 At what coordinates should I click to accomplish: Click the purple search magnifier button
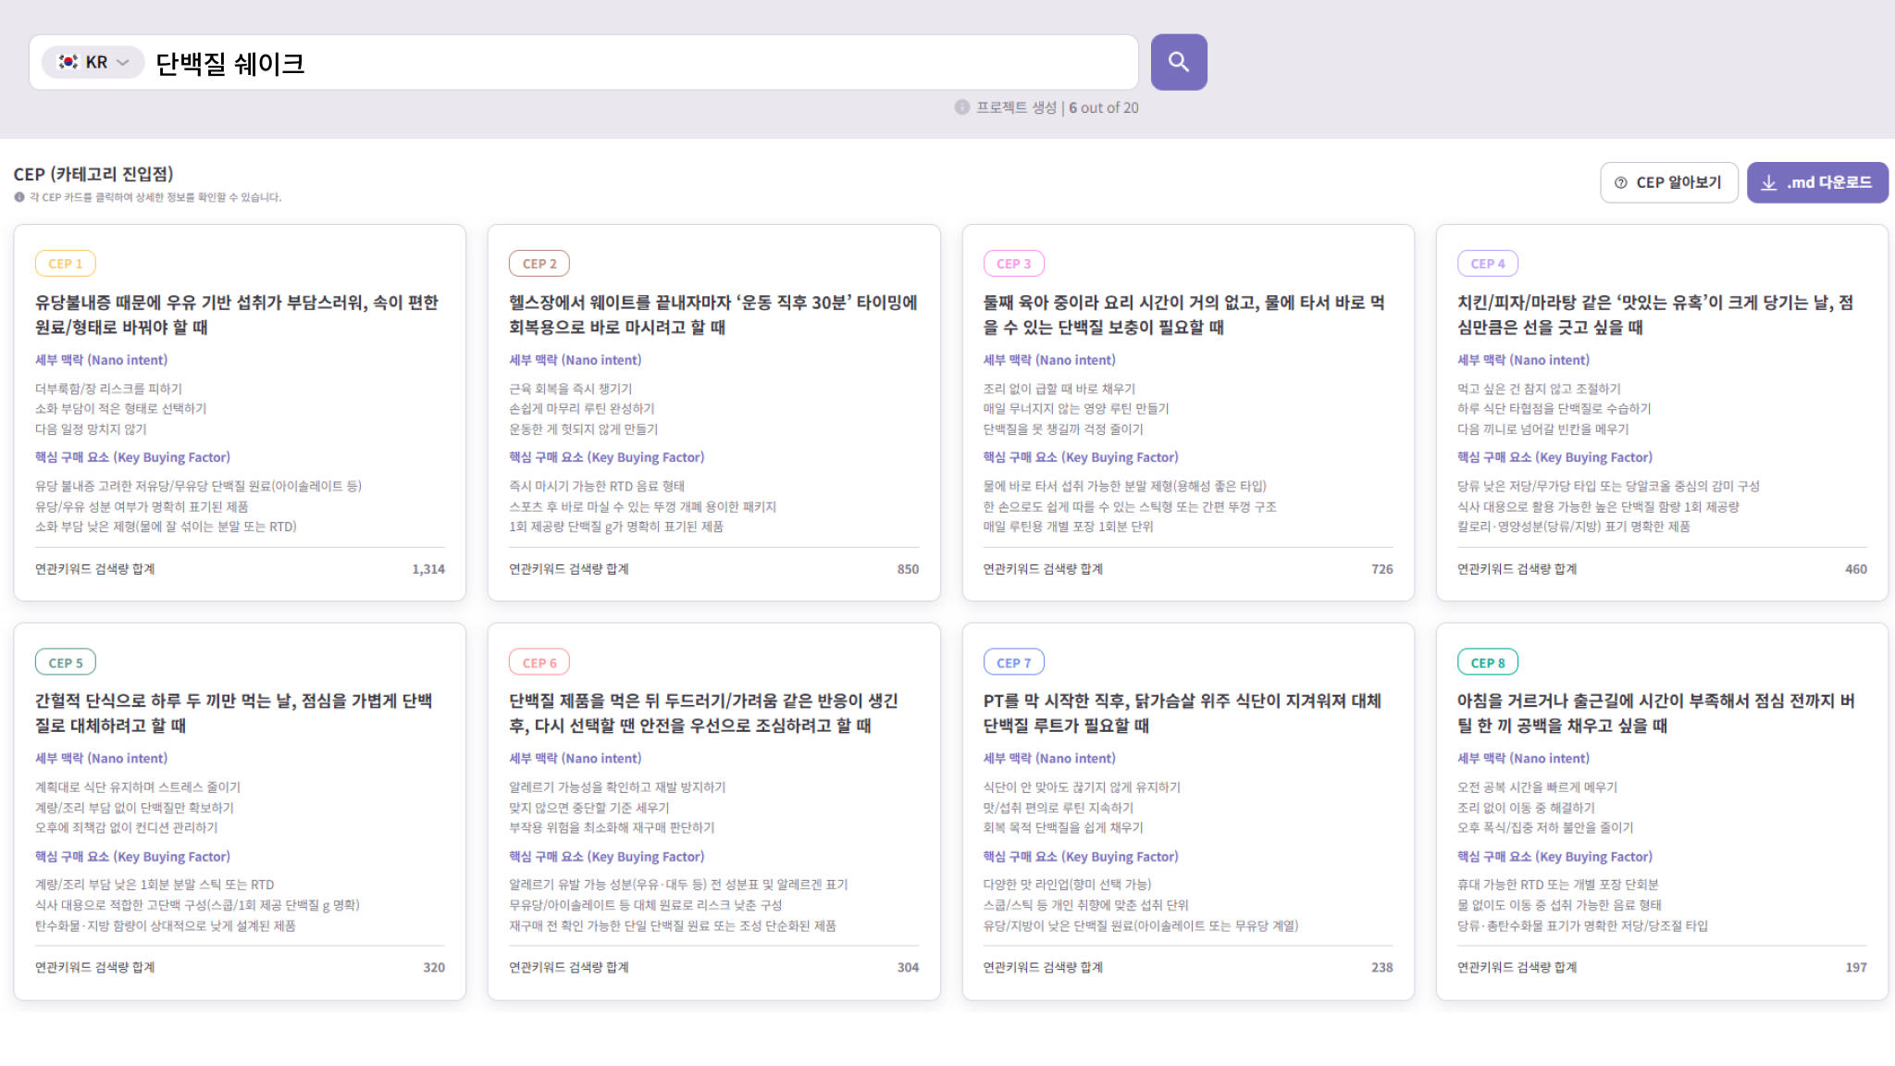(1178, 62)
